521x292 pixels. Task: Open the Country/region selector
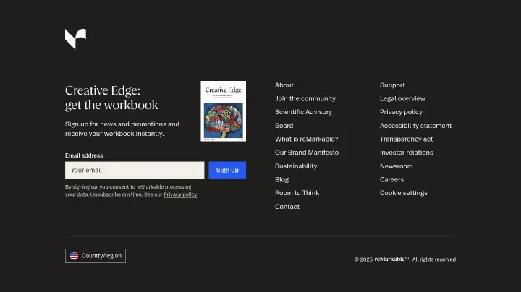point(96,256)
